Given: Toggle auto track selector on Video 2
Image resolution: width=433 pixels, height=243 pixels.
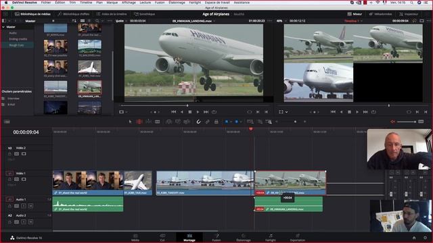Looking at the screenshot, I should tap(16, 154).
